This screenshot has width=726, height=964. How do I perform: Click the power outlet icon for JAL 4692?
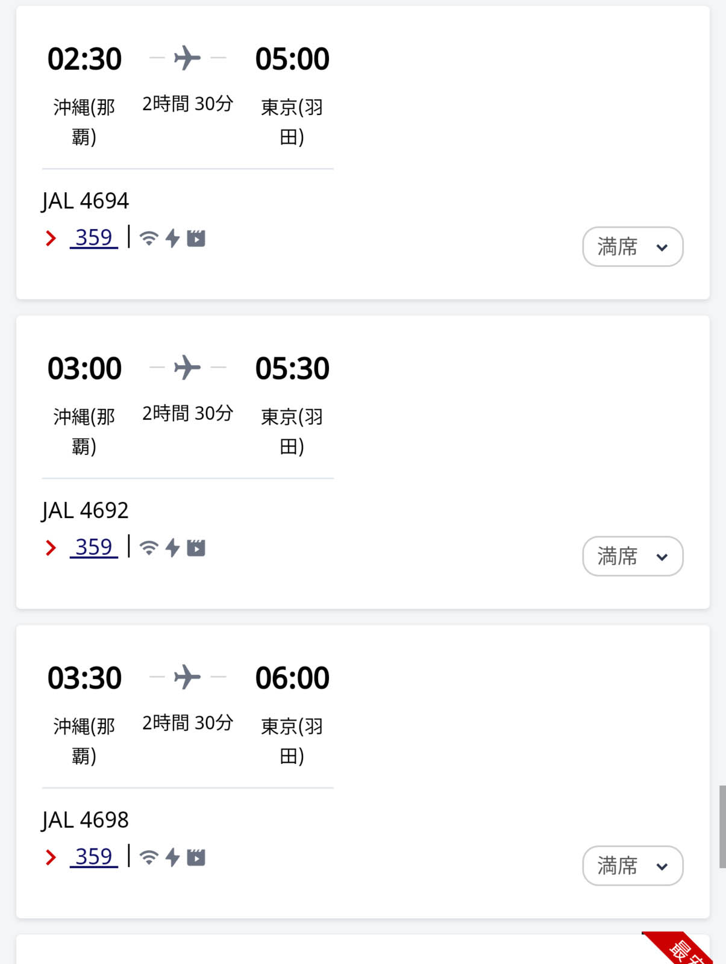pyautogui.click(x=173, y=548)
